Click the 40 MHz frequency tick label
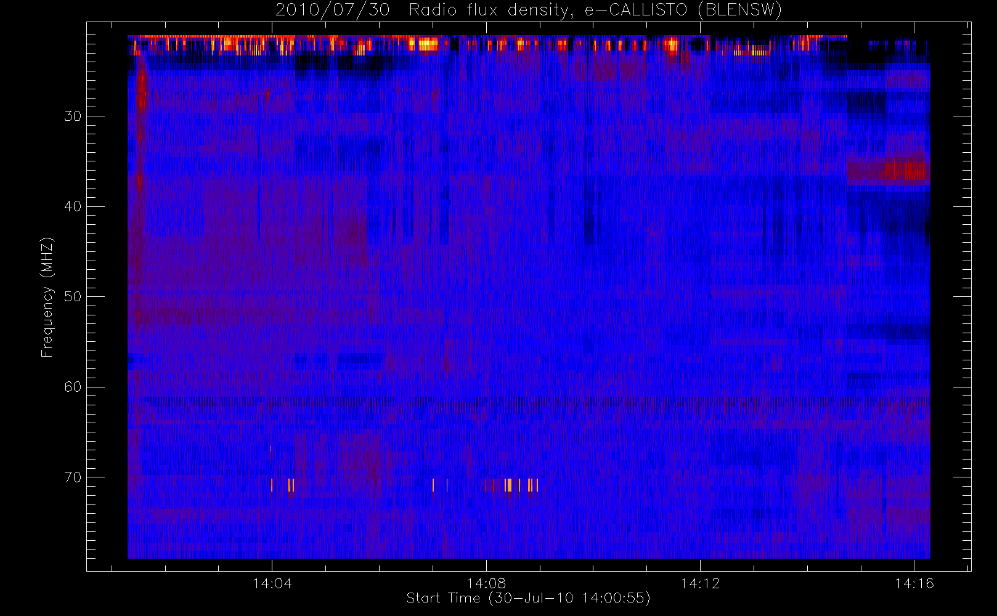Screen dimensions: 997x616 coord(73,206)
